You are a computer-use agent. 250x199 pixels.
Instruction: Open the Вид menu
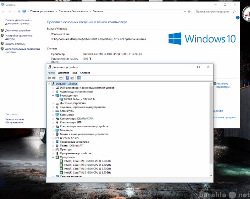pyautogui.click(x=75, y=73)
